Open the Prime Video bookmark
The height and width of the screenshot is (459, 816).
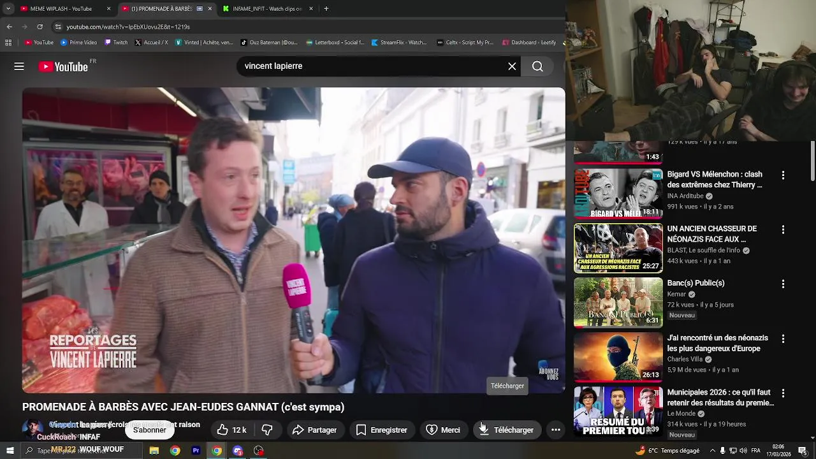(x=78, y=43)
